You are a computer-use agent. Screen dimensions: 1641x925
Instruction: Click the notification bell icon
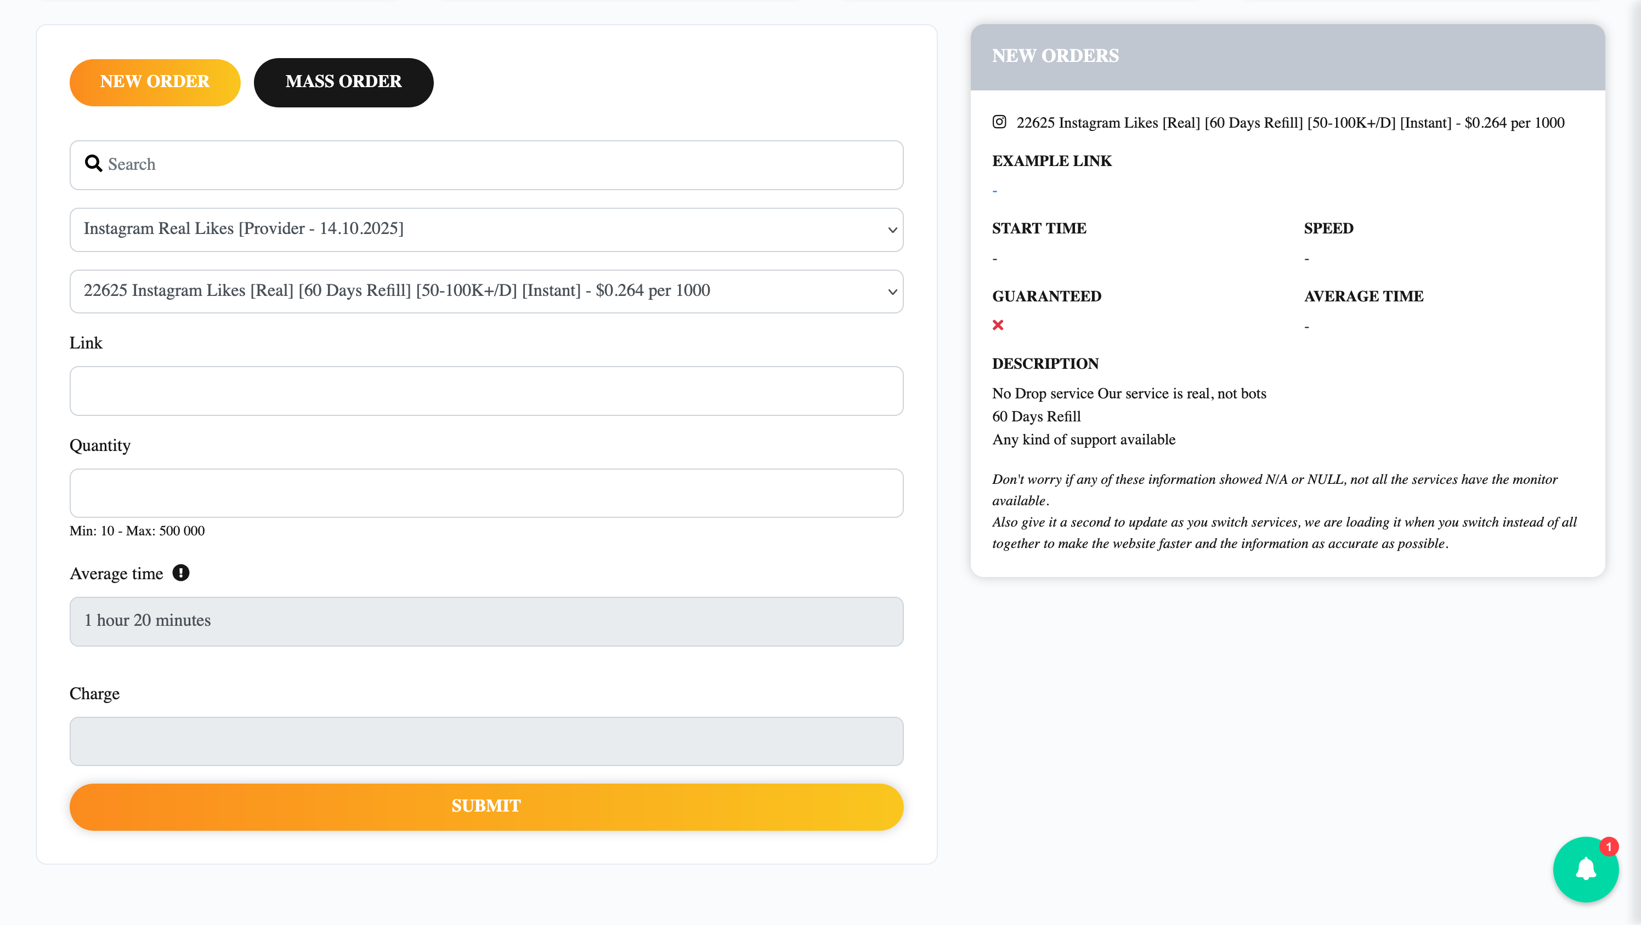pyautogui.click(x=1585, y=869)
